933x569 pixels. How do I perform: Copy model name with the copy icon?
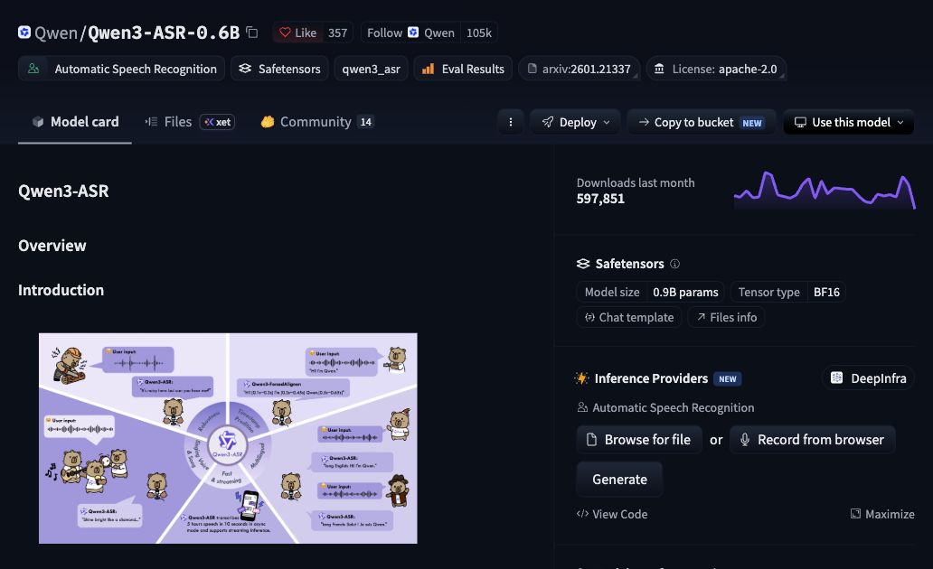(x=251, y=33)
